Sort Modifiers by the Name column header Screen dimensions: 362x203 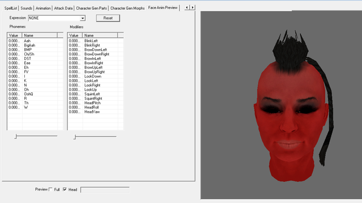(100, 35)
